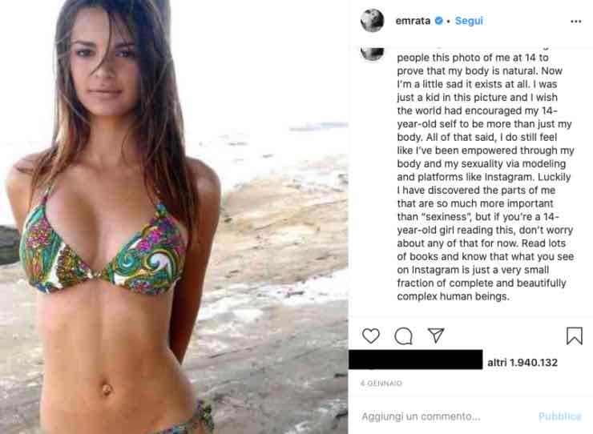Image resolution: width=593 pixels, height=434 pixels.
Task: View the likes list via altri 1.940.132
Action: point(522,363)
